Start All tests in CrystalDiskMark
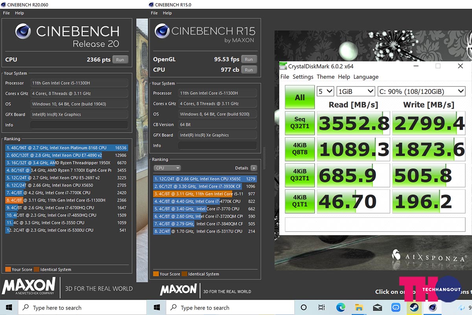The image size is (472, 315). (300, 97)
